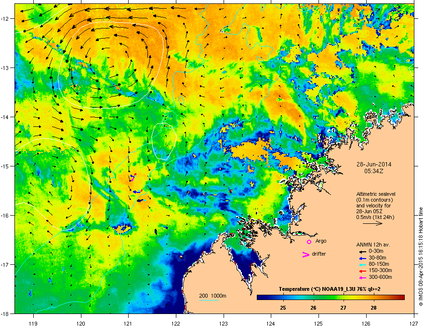Click the magenta Argo circle legend marker
The height and width of the screenshot is (328, 424).
coord(309,242)
